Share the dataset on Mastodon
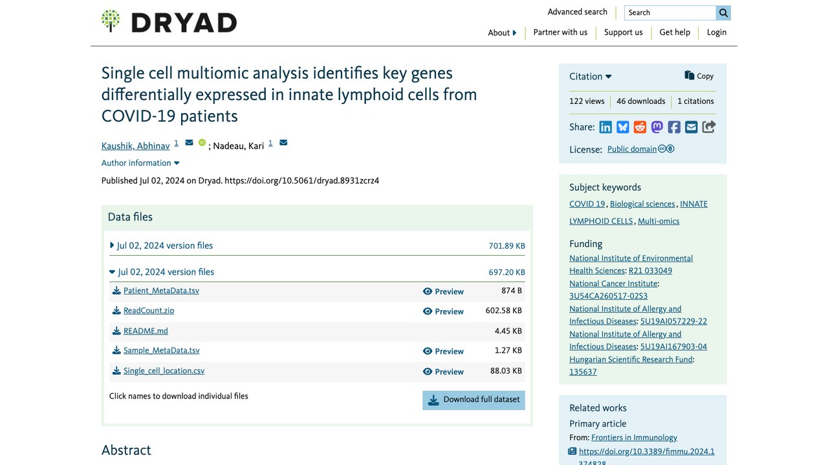This screenshot has height=465, width=828. pos(657,127)
